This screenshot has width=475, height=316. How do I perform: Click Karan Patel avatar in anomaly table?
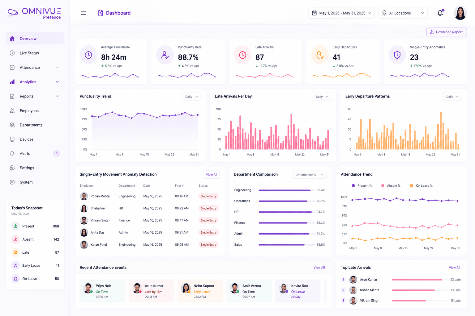(84, 245)
